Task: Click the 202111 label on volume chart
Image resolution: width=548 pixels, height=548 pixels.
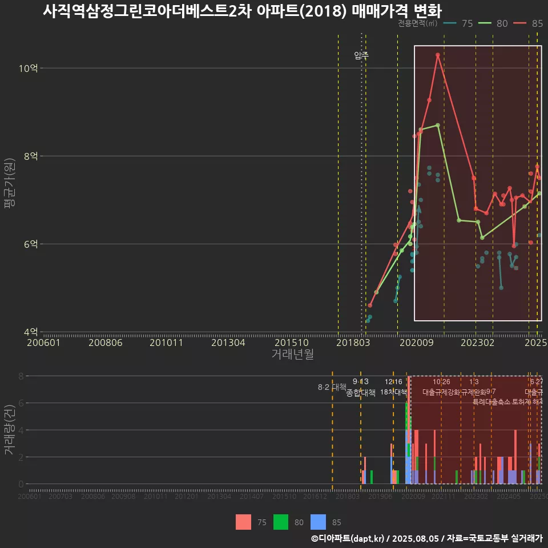Action: [444, 496]
